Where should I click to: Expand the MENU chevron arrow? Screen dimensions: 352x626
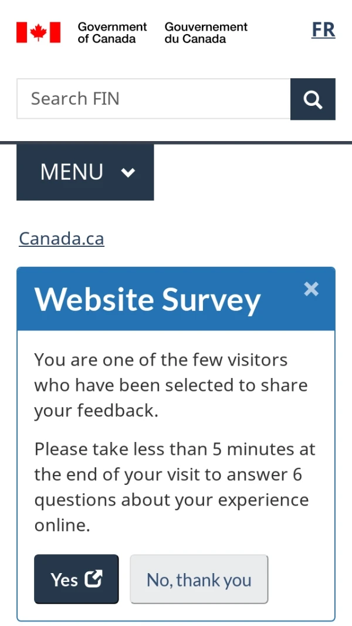pos(128,172)
